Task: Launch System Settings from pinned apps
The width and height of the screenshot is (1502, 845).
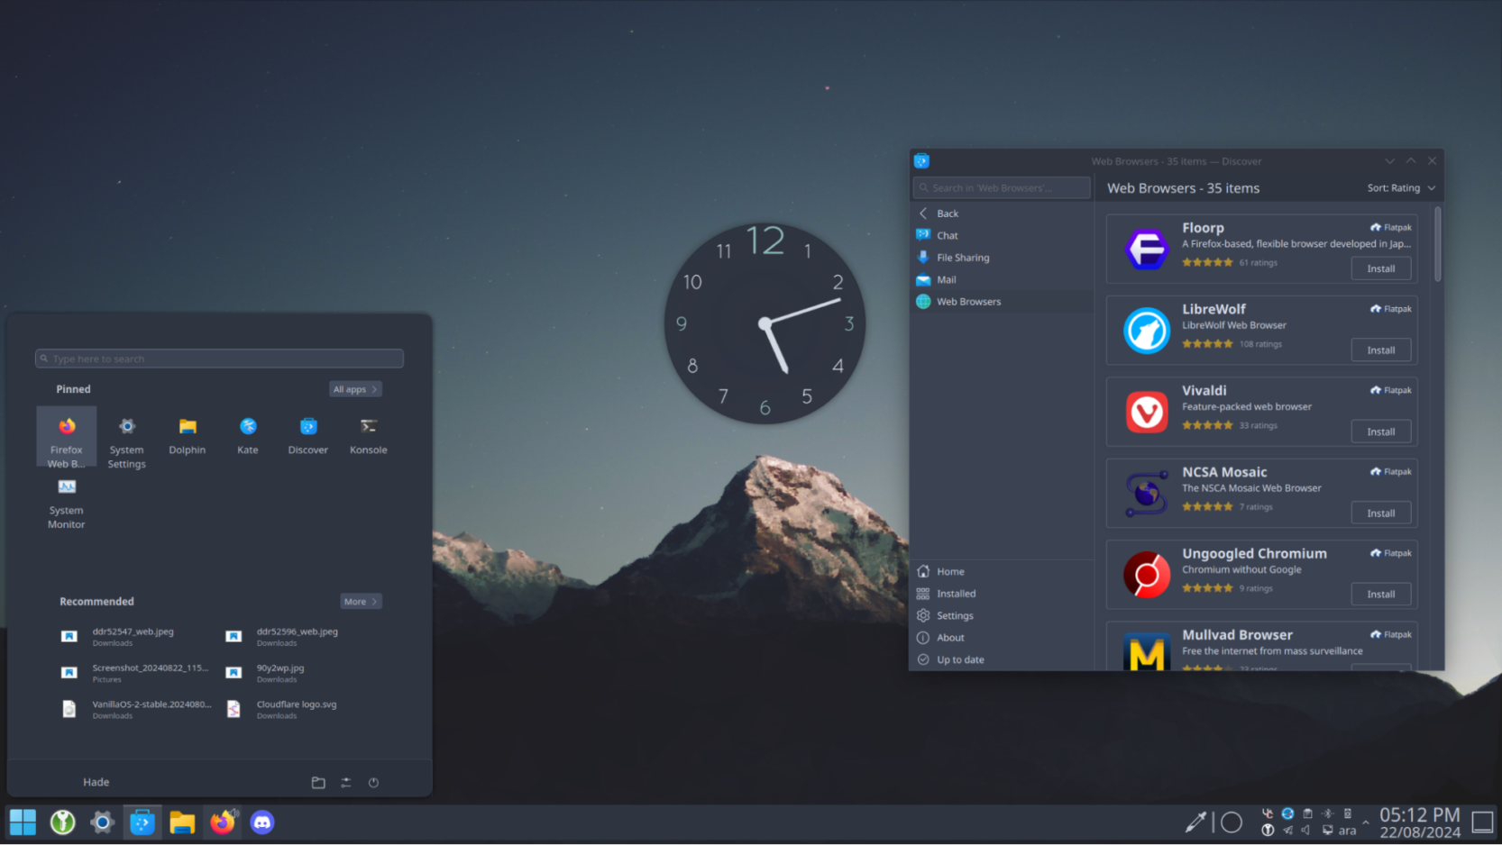Action: coord(126,441)
